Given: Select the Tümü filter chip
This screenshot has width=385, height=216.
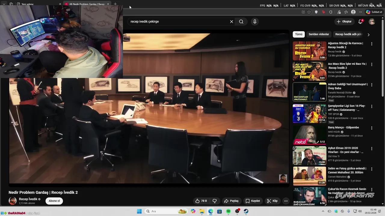Looking at the screenshot, I should 299,34.
